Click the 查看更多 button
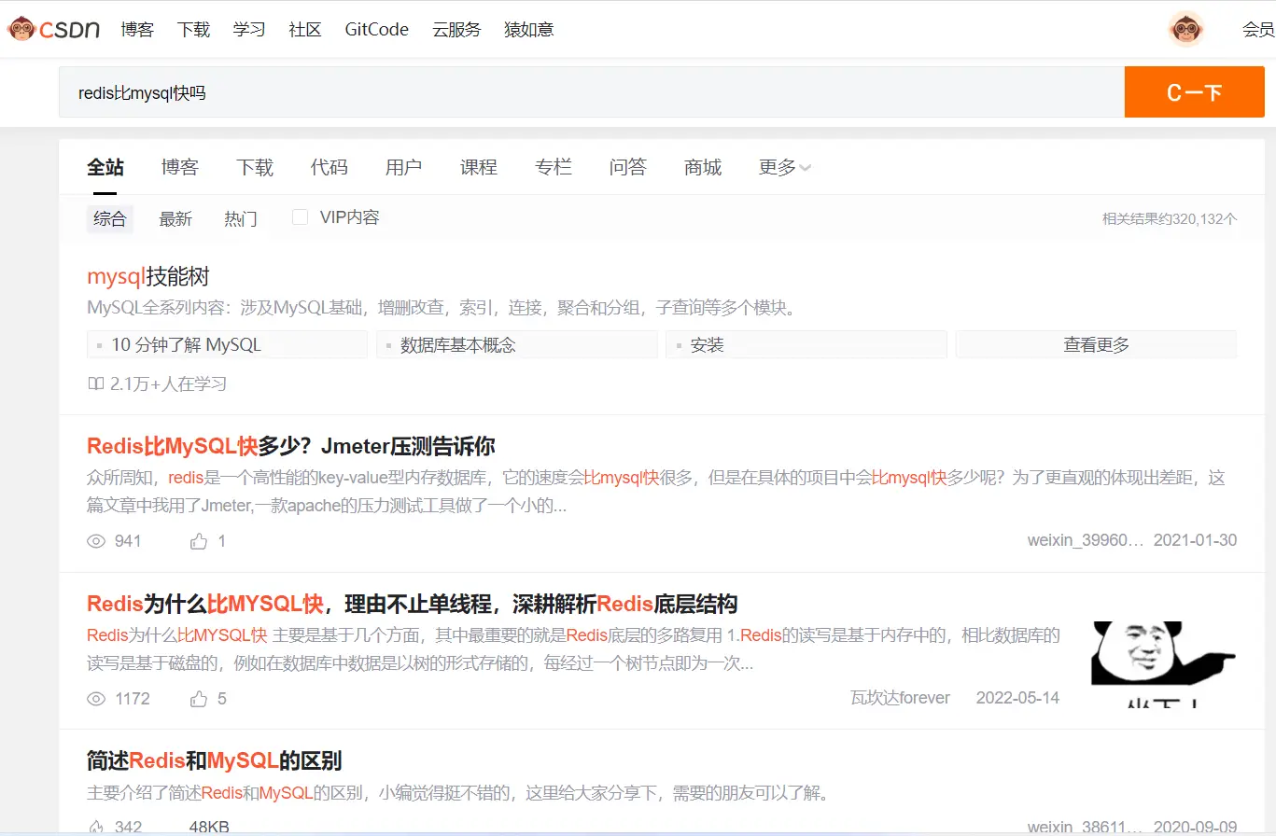Viewport: 1276px width, 836px height. [1096, 344]
